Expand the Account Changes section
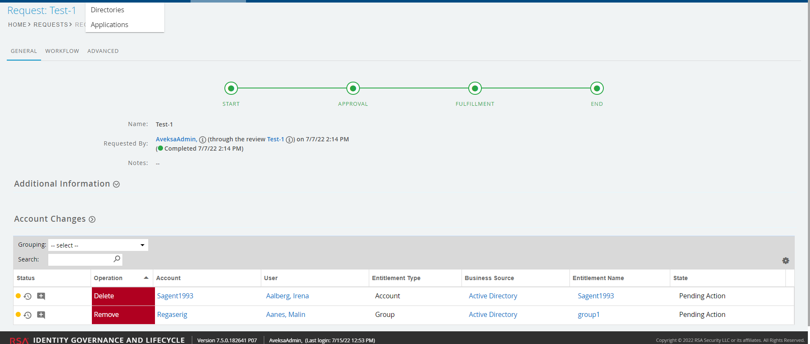 92,219
